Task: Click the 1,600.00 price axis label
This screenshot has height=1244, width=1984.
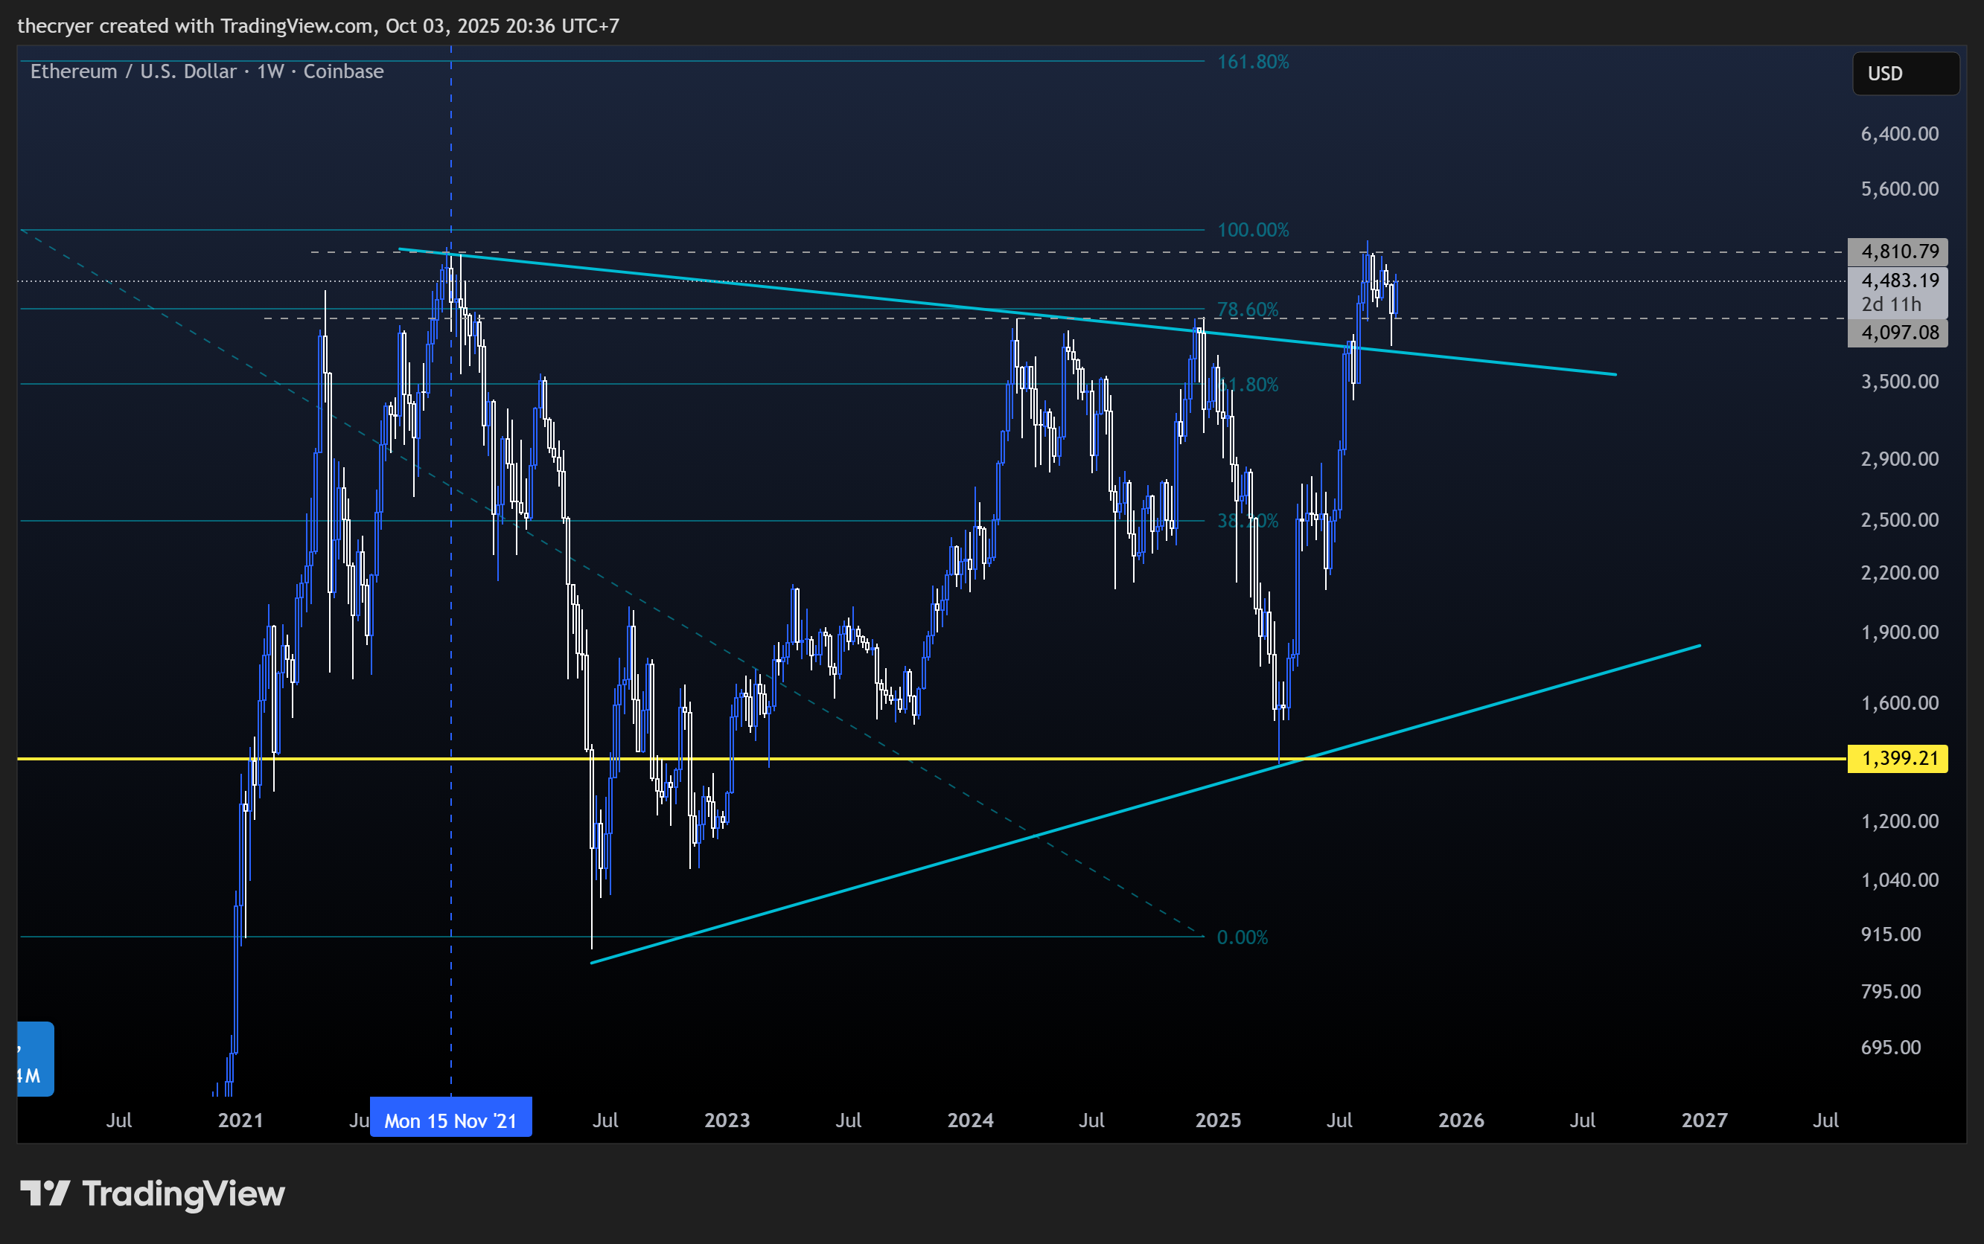Action: [x=1899, y=702]
